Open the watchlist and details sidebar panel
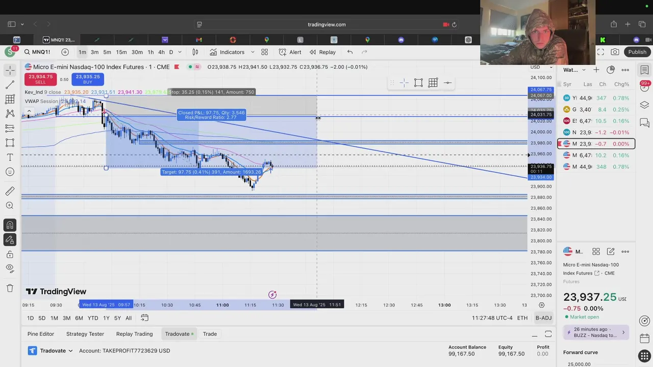This screenshot has height=367, width=653. [644, 70]
